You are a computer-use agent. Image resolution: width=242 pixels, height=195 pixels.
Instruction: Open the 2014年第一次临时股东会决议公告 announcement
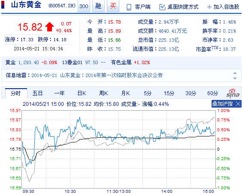(x=124, y=75)
